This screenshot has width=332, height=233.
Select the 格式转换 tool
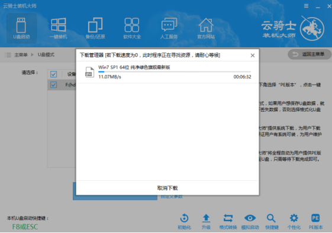coord(228,222)
